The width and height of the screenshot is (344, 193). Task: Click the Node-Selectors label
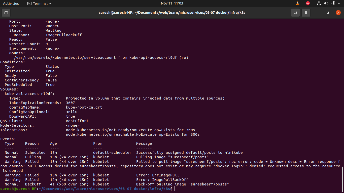click(x=17, y=125)
